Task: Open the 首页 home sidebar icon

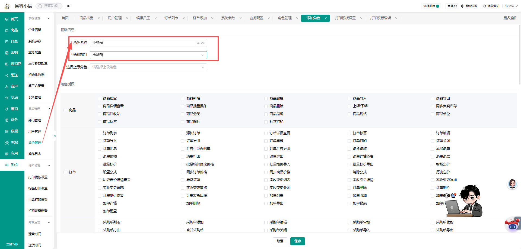Action: coord(7,19)
